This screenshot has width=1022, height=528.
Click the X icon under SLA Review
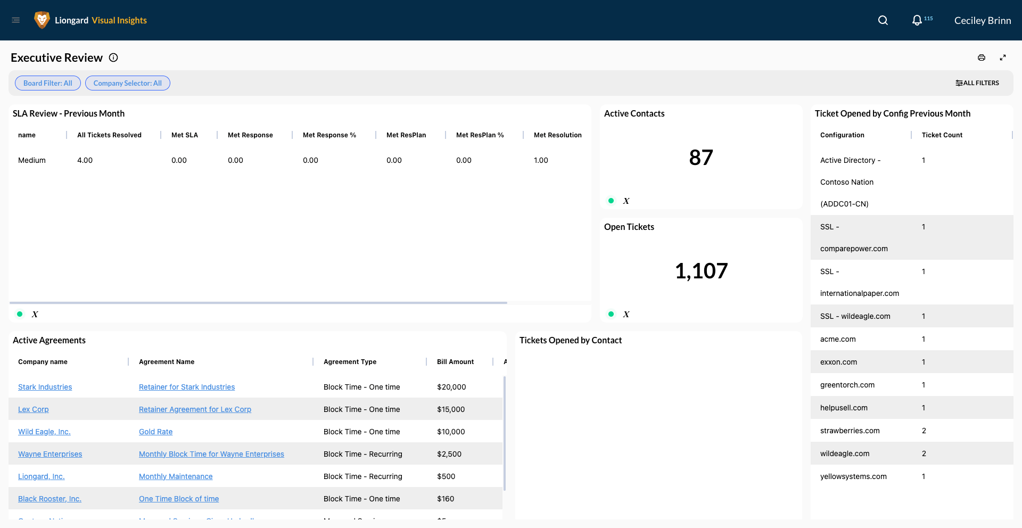(35, 314)
